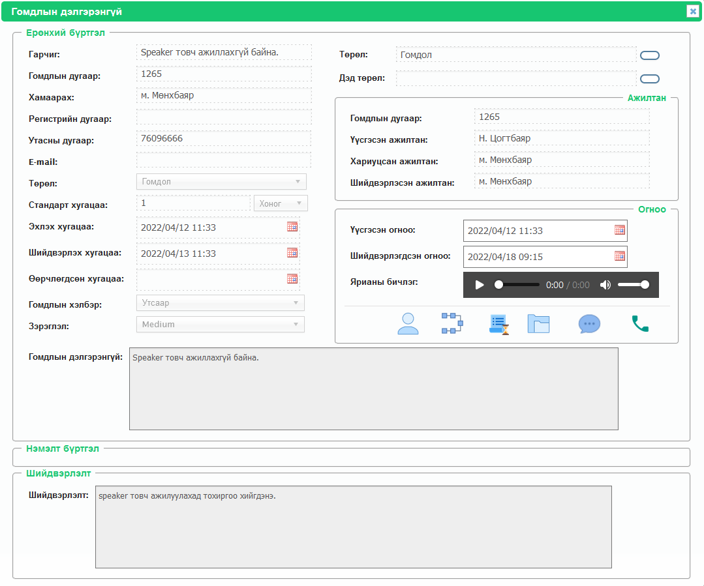Adjust the audio volume slider
Screen dimensions: 704x586
coord(634,285)
